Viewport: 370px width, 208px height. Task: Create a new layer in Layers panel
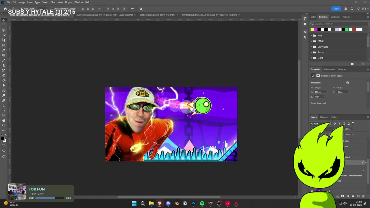click(358, 196)
